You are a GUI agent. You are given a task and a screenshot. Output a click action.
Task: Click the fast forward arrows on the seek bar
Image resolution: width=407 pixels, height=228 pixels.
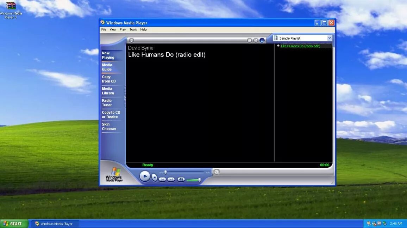click(x=207, y=172)
